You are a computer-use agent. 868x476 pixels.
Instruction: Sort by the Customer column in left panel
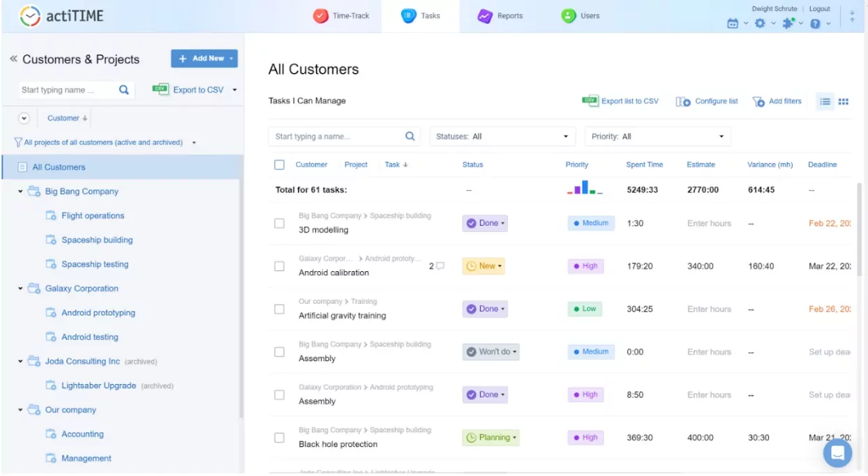67,118
